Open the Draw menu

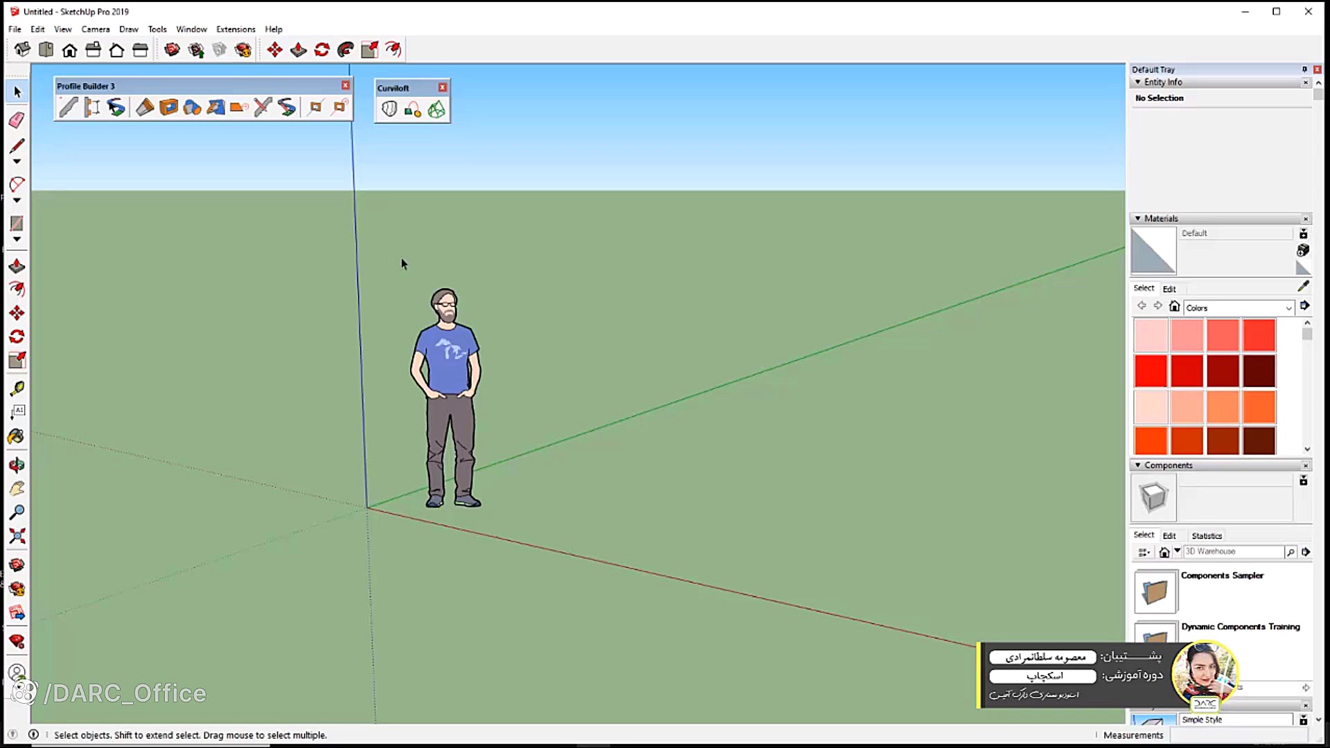[x=128, y=29]
